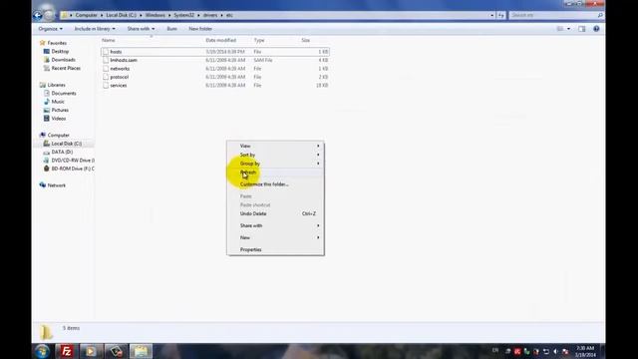Open the Help question mark icon
The width and height of the screenshot is (638, 359).
point(596,29)
